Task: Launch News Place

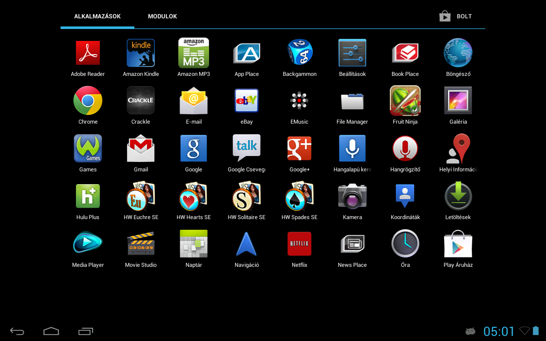Action: coord(352,244)
